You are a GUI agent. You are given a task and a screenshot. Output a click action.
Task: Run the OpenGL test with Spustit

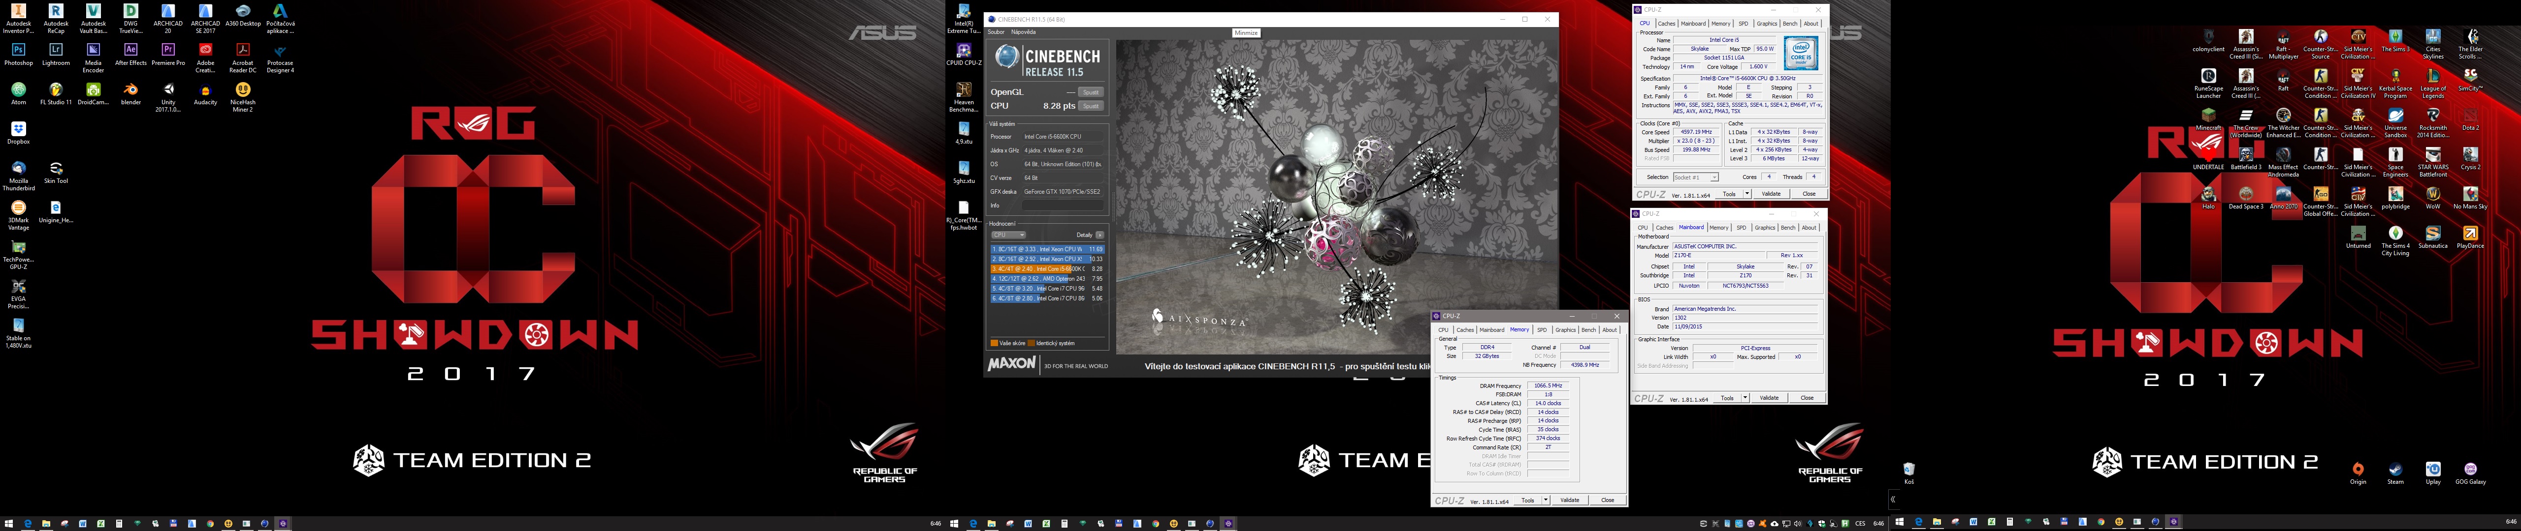1090,92
